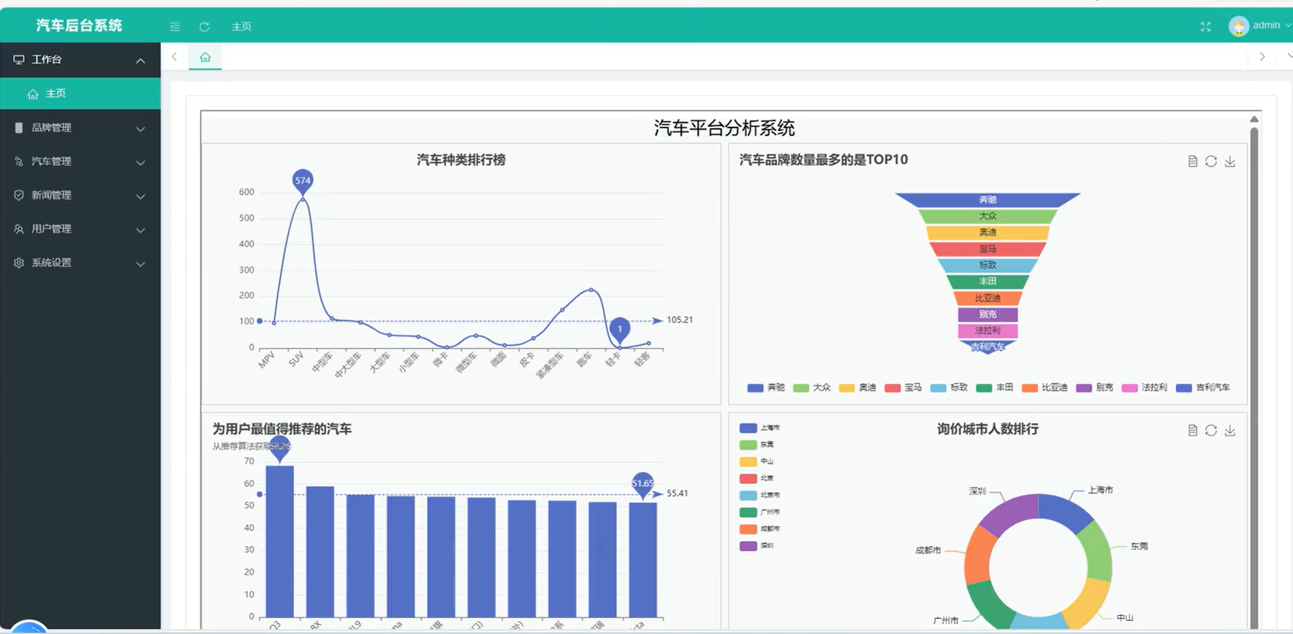Click restore icon on TOP10 funnel chart
The height and width of the screenshot is (634, 1293).
coord(1211,161)
